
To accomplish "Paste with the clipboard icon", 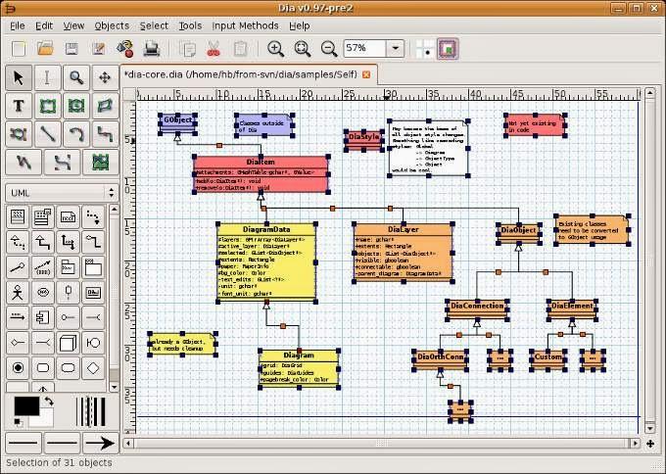I will click(x=240, y=48).
